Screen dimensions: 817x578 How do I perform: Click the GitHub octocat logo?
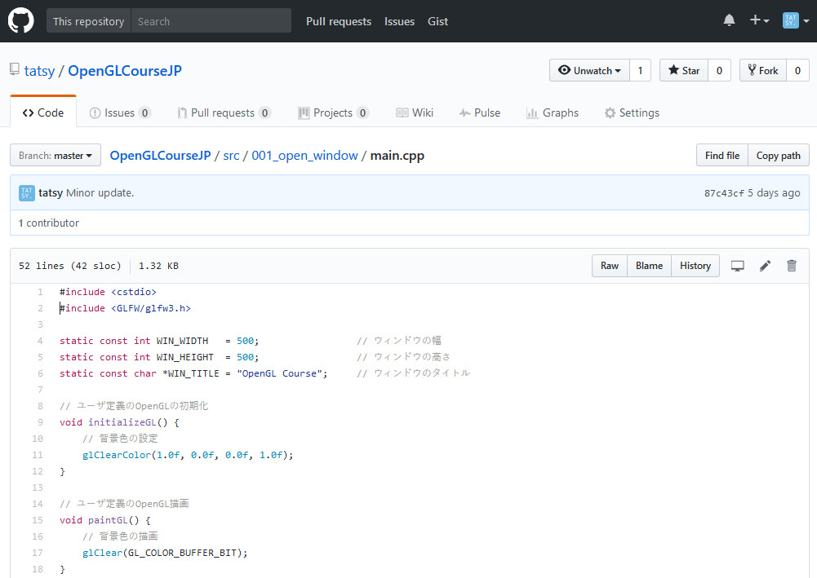tap(21, 21)
